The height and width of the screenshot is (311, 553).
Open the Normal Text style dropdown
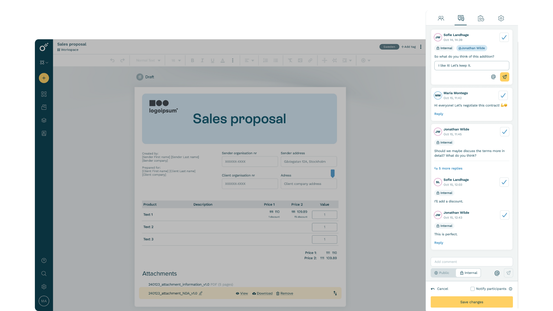148,60
